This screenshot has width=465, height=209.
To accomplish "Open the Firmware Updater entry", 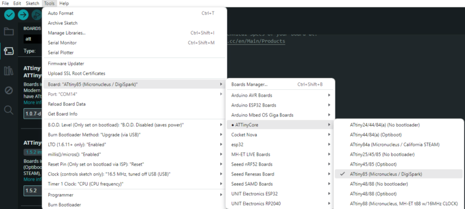I will (135, 64).
